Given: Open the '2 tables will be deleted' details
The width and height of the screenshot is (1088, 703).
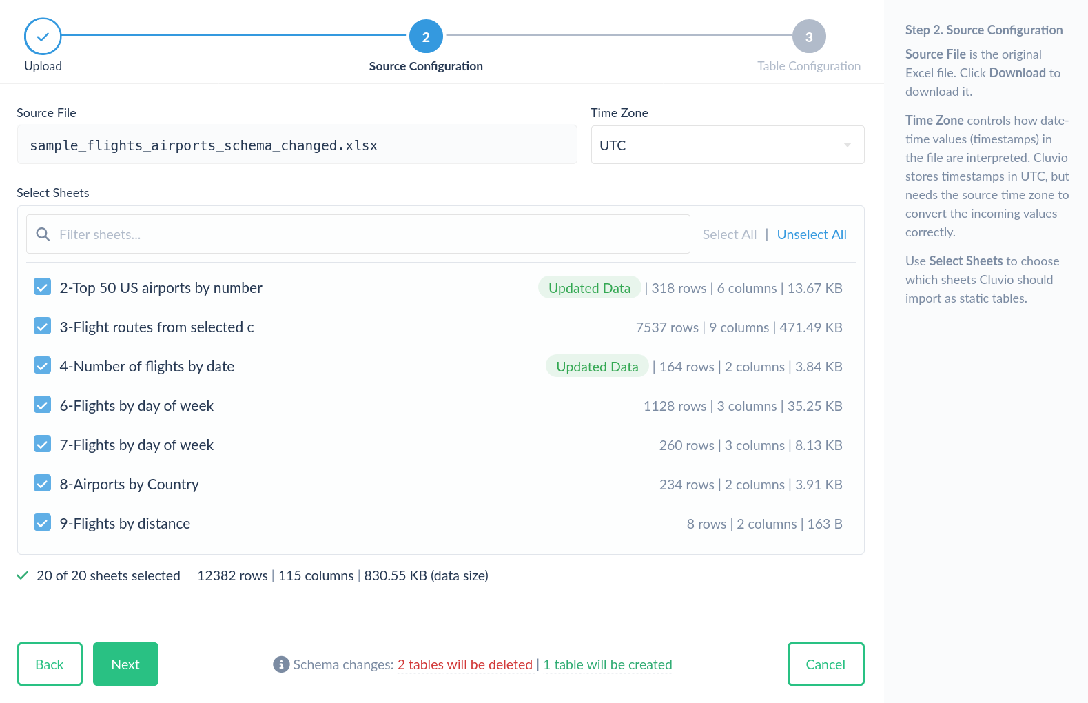Looking at the screenshot, I should point(464,664).
